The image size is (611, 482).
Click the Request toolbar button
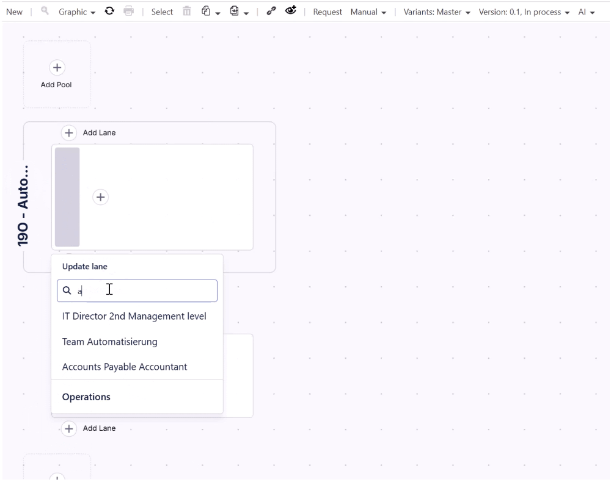coord(327,12)
